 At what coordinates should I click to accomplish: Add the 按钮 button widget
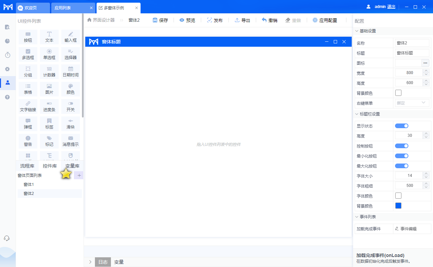(x=28, y=37)
